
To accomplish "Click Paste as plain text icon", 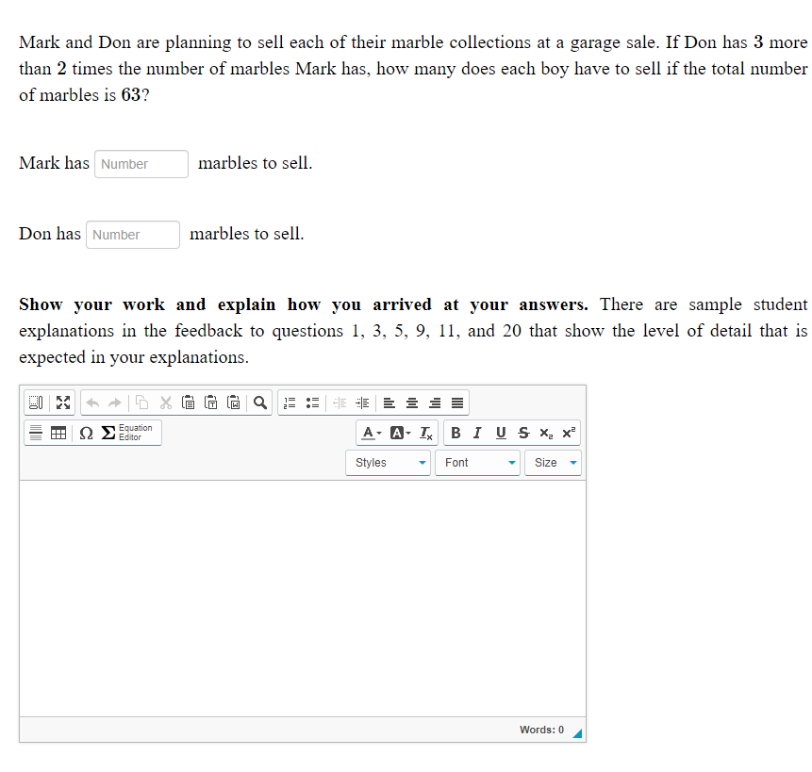I will click(210, 402).
